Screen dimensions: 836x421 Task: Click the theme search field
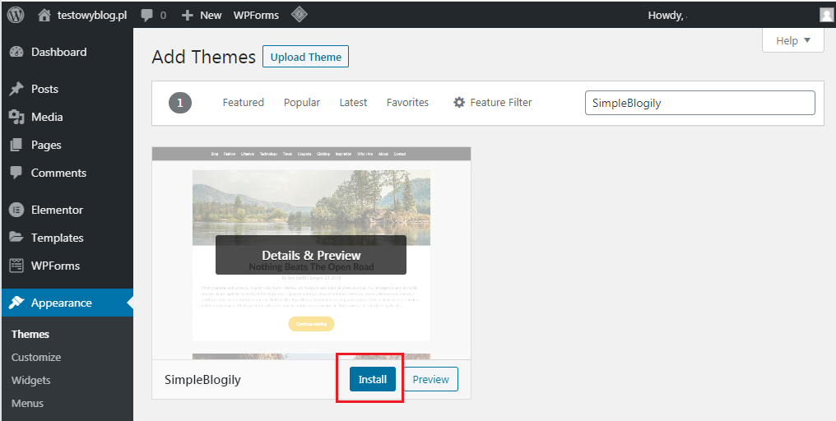pyautogui.click(x=699, y=103)
